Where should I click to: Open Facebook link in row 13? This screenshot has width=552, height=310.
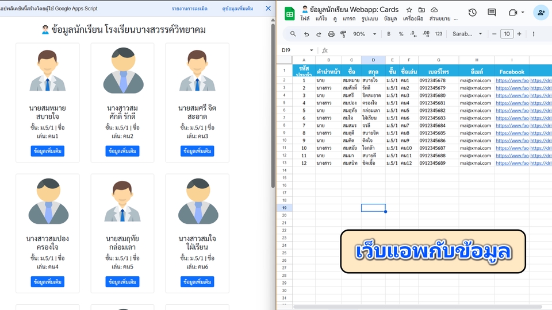(x=512, y=163)
